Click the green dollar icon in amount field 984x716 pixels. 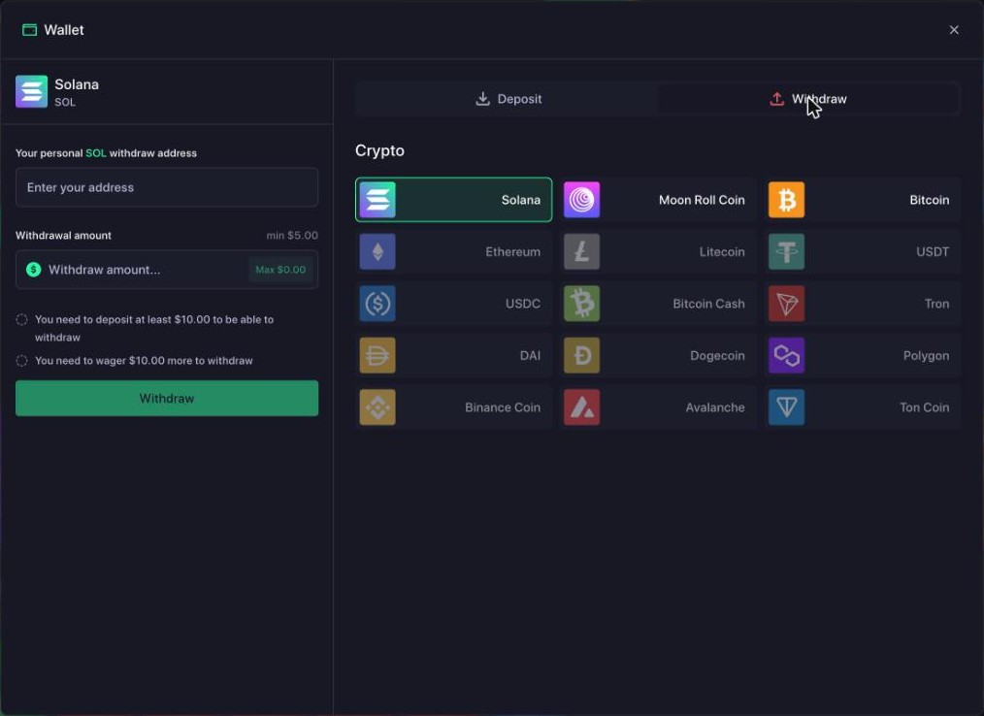pyautogui.click(x=33, y=270)
